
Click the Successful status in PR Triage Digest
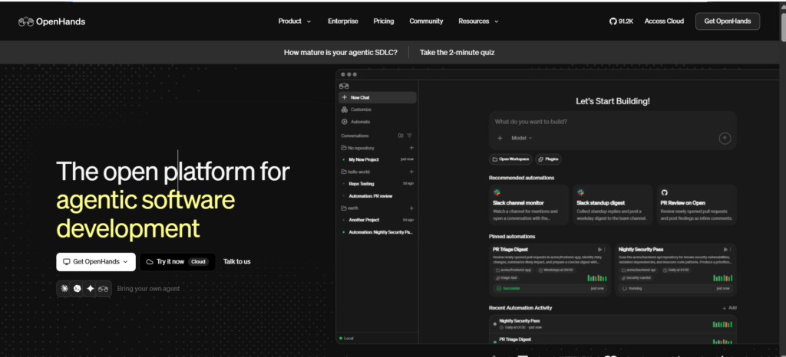click(x=508, y=289)
